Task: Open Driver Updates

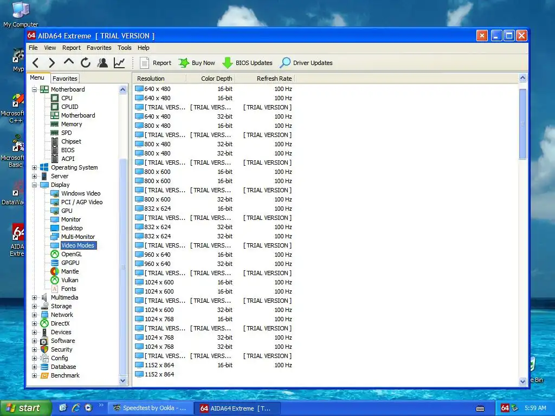Action: coord(306,63)
